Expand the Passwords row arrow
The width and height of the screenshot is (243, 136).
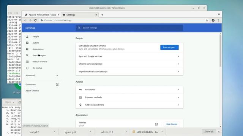(x=178, y=90)
